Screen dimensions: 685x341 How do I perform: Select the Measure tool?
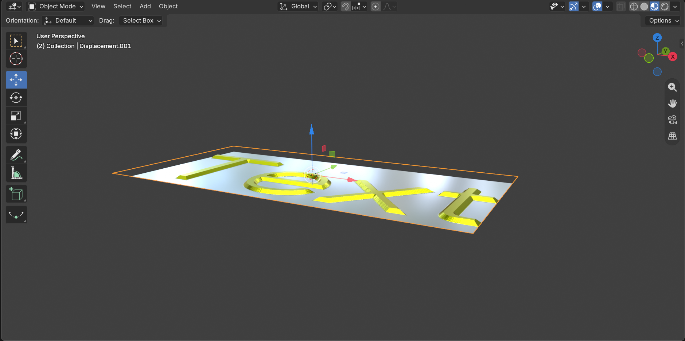pos(16,173)
